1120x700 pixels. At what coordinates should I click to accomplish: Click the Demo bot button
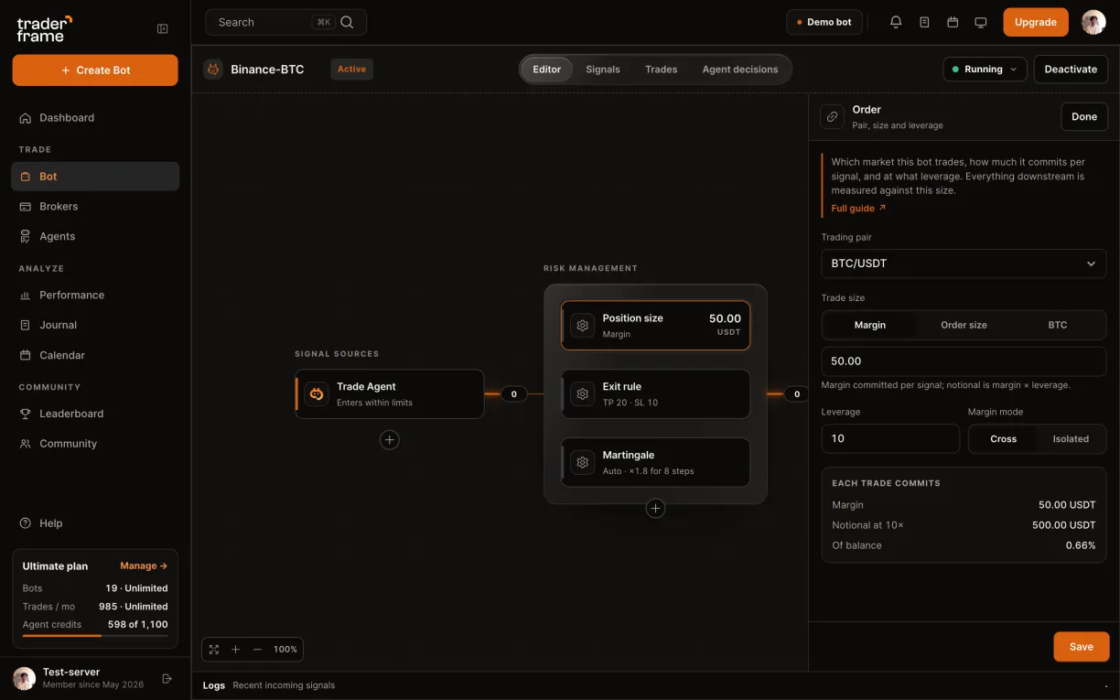824,22
